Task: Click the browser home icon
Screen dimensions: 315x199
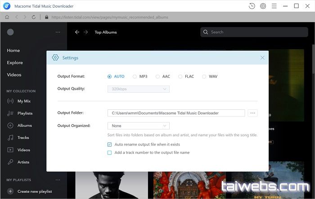Action: click(x=7, y=17)
